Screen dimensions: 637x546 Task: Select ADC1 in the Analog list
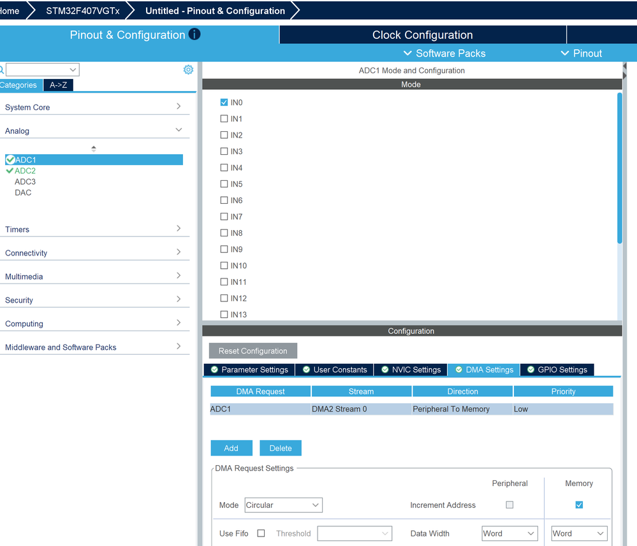(x=94, y=159)
